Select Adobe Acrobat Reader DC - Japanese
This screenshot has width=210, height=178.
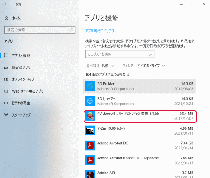coord(128,158)
